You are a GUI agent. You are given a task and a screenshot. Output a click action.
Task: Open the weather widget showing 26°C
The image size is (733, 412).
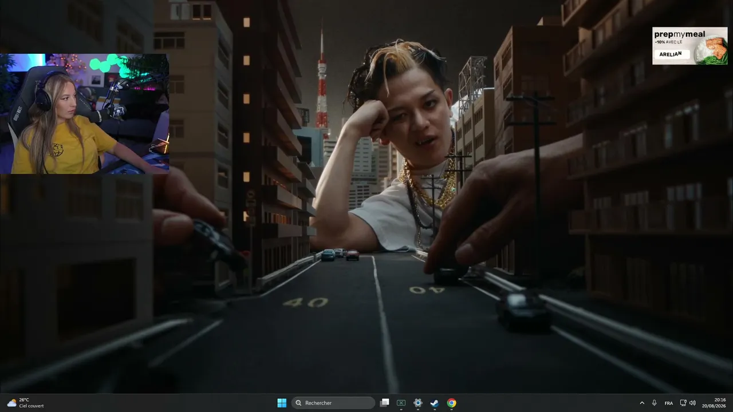[x=25, y=403]
